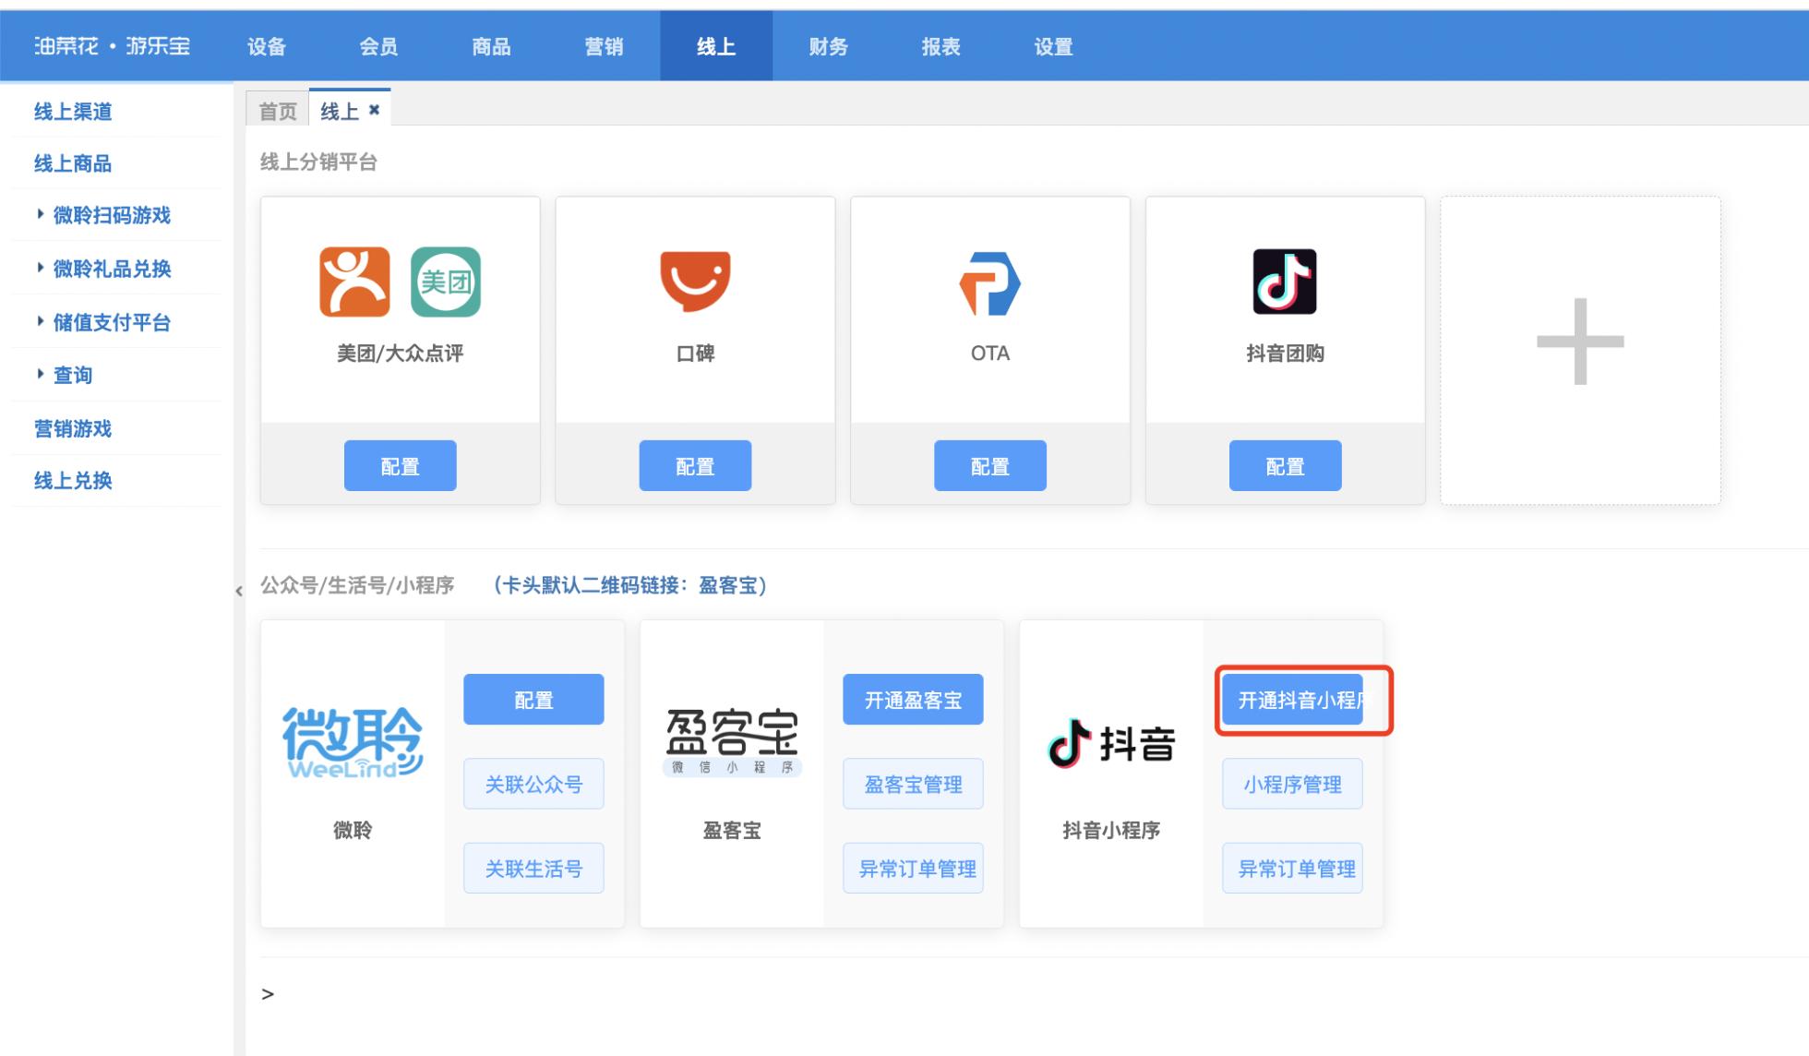
Task: Collapse the sidebar with the left chevron
Action: [239, 591]
